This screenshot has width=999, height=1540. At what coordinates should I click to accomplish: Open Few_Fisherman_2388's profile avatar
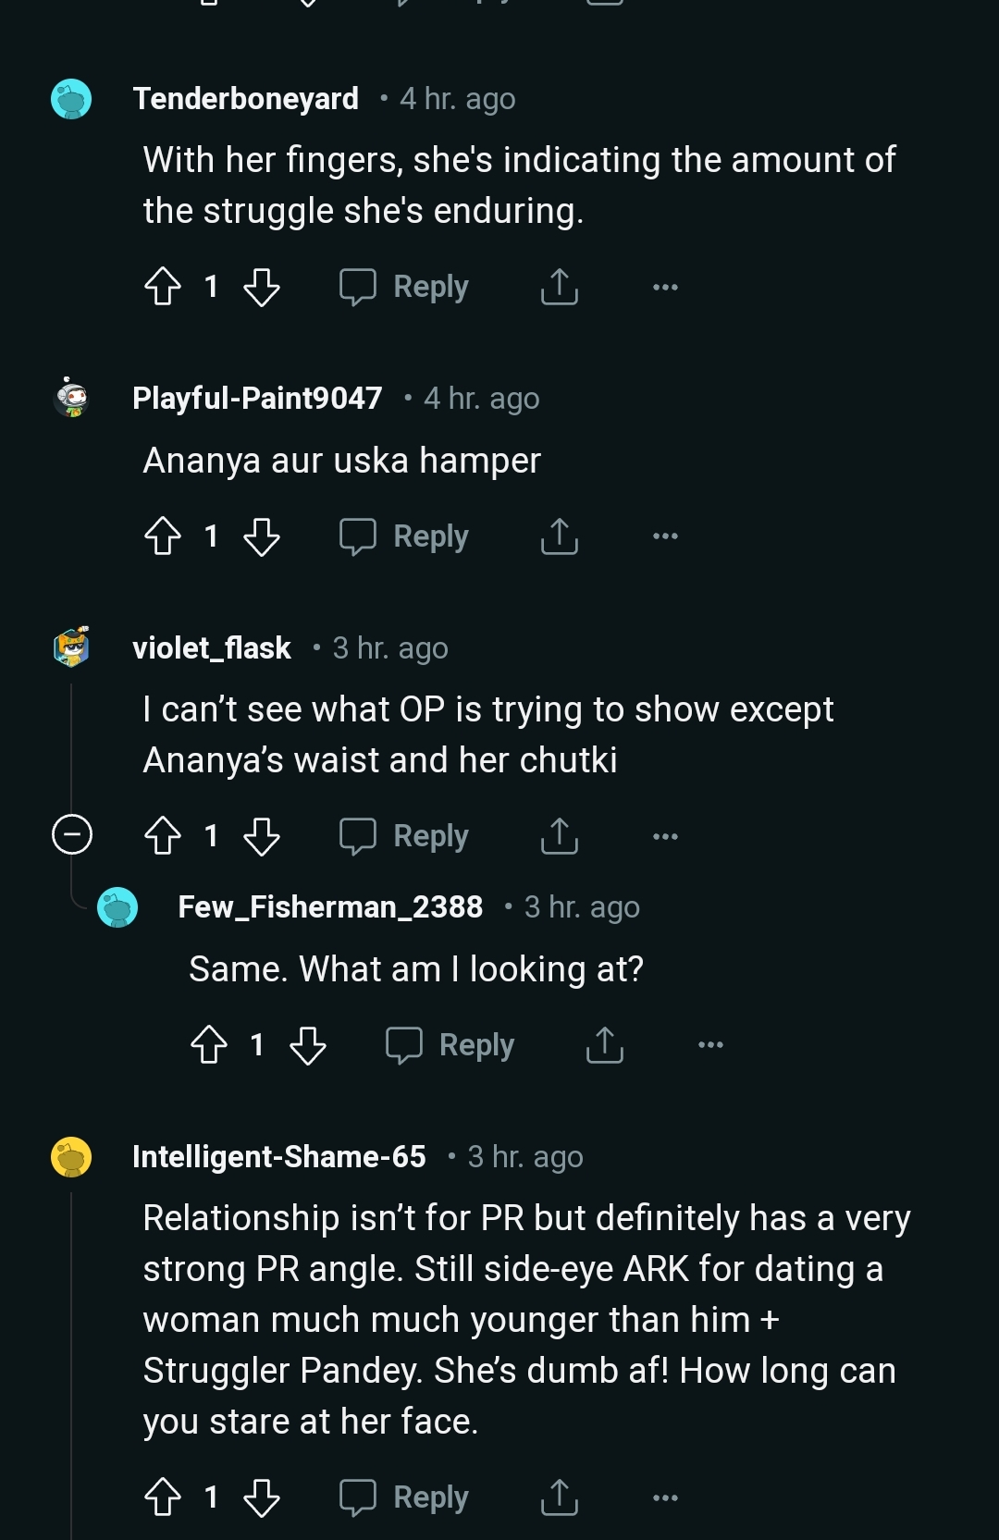[x=117, y=907]
